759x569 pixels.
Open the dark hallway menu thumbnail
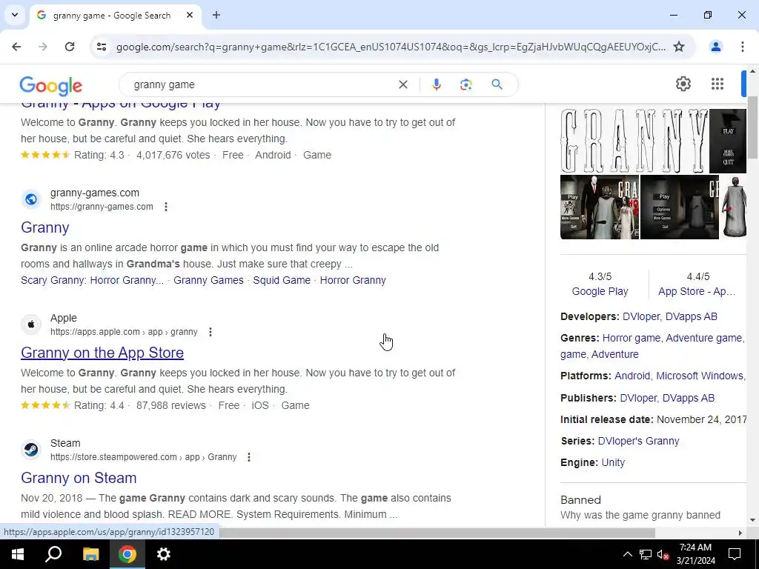pos(680,207)
